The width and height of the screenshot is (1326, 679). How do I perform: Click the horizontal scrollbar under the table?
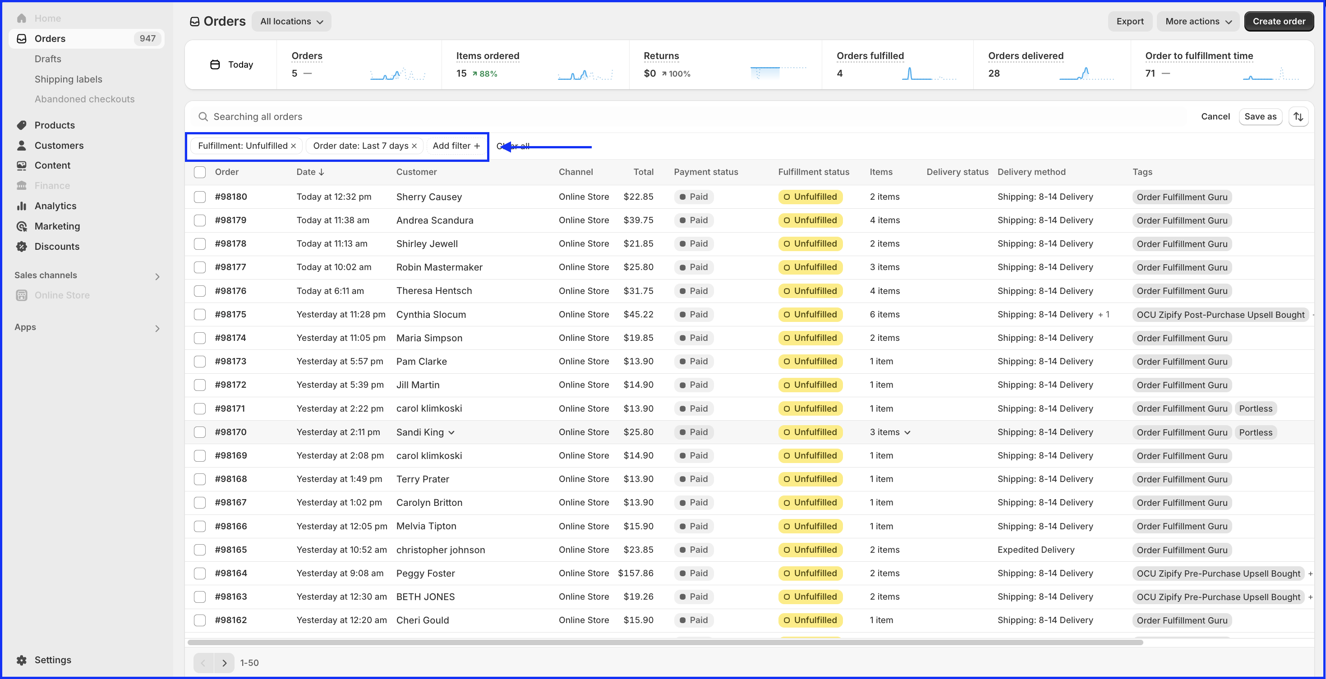(665, 642)
